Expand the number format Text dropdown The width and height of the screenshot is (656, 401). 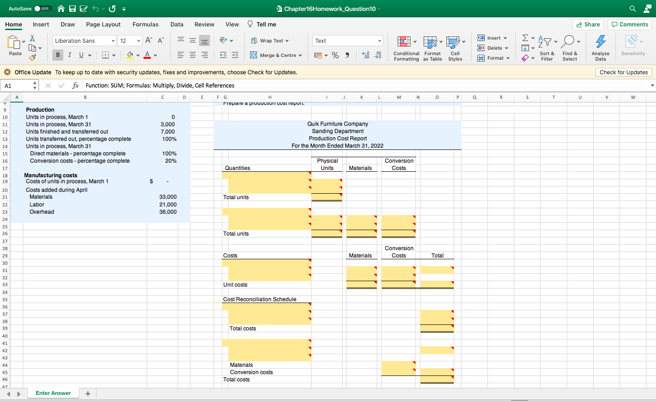coord(379,41)
